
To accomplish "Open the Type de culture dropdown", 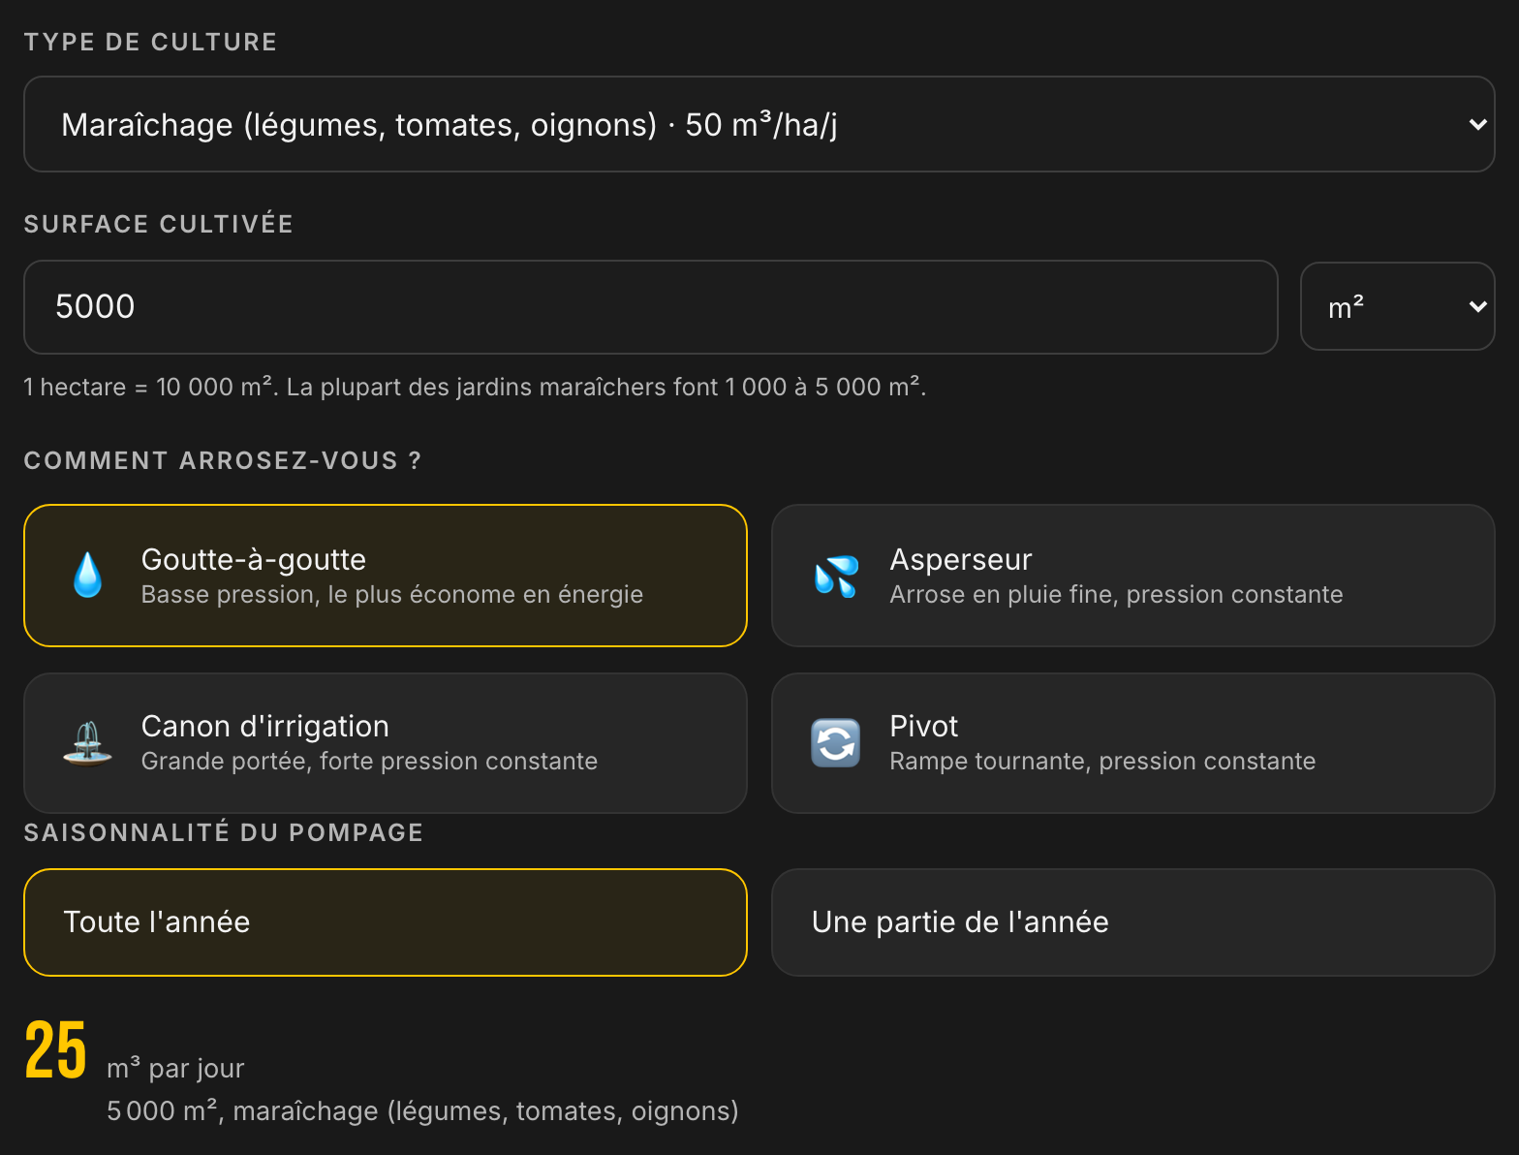I will pyautogui.click(x=759, y=124).
